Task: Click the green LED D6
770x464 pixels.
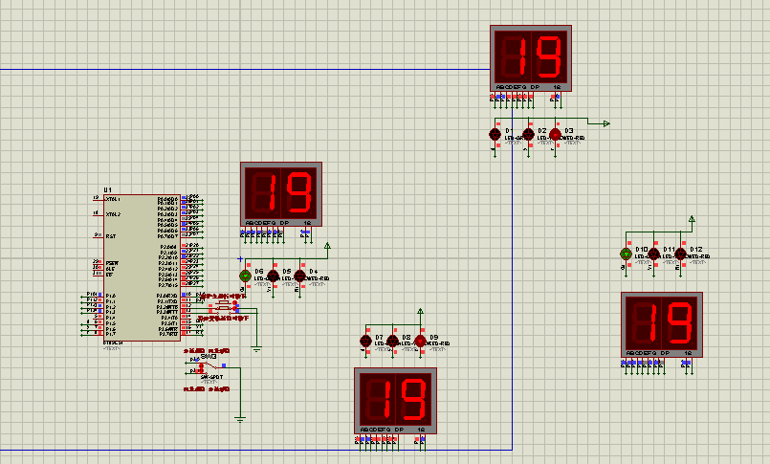Action: point(246,276)
